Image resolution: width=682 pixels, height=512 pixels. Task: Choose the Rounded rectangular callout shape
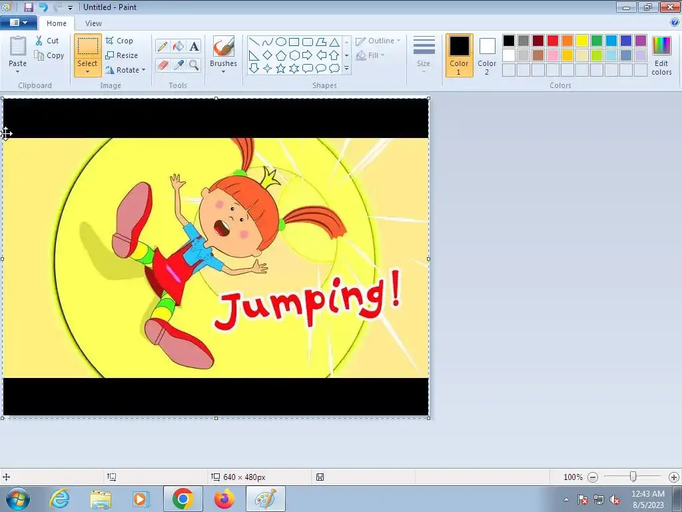pos(308,69)
